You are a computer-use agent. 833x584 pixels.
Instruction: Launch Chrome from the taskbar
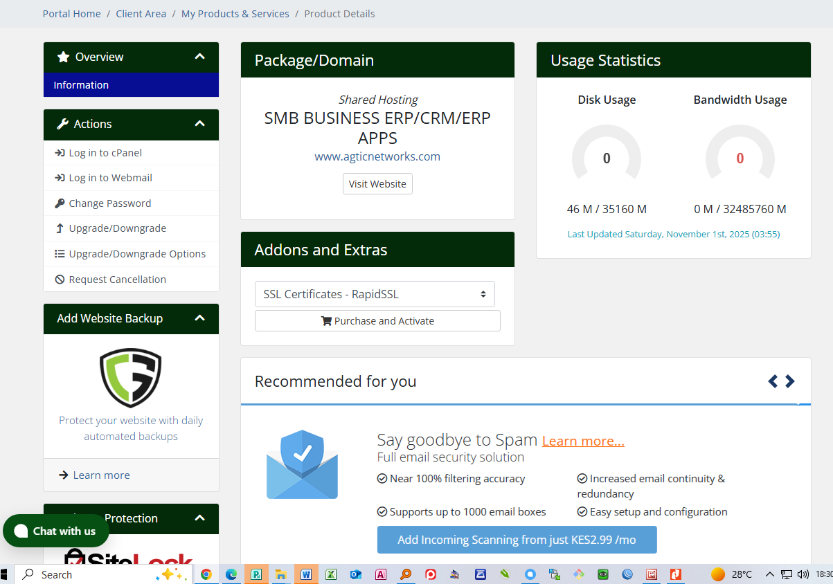(206, 574)
